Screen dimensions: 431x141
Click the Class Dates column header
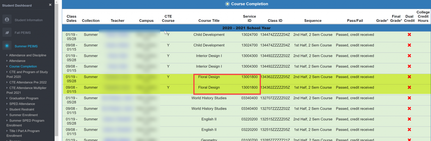coord(72,18)
